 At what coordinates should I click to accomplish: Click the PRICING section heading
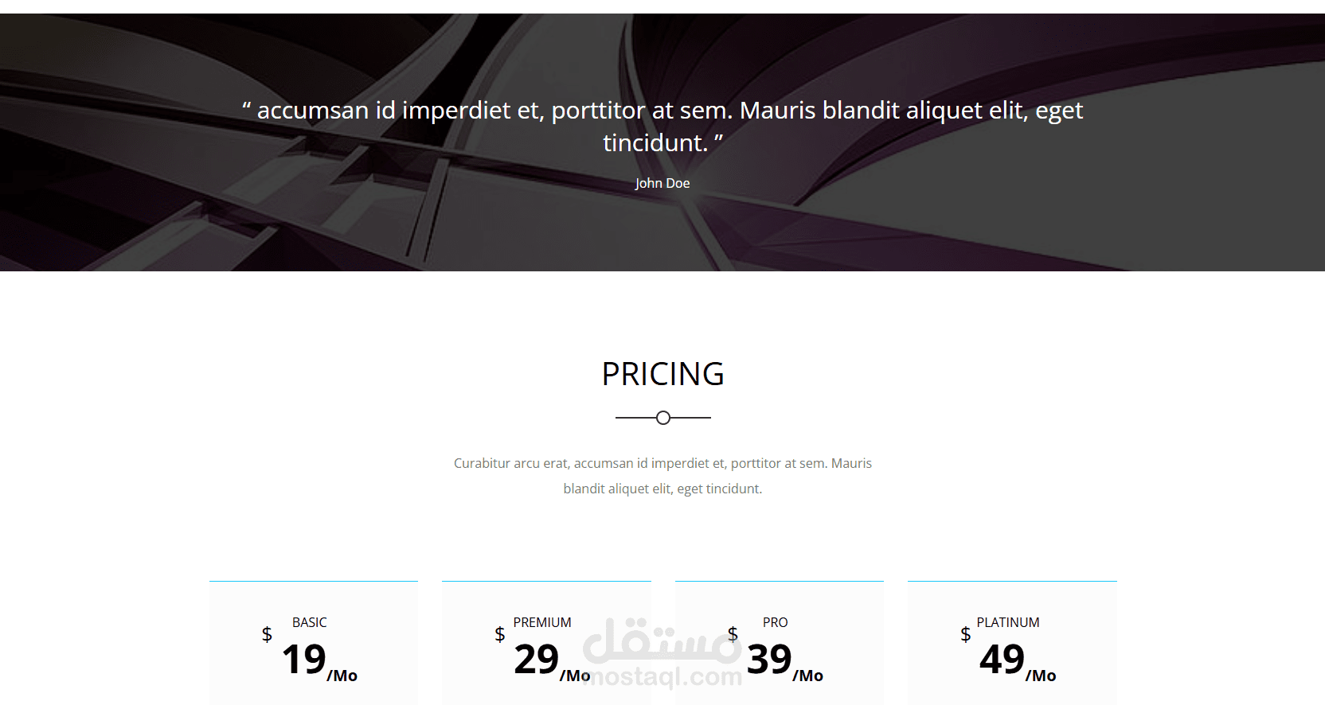[662, 374]
